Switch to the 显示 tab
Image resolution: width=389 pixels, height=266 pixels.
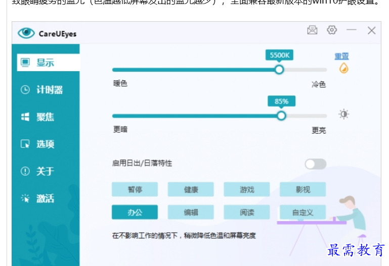[48, 63]
